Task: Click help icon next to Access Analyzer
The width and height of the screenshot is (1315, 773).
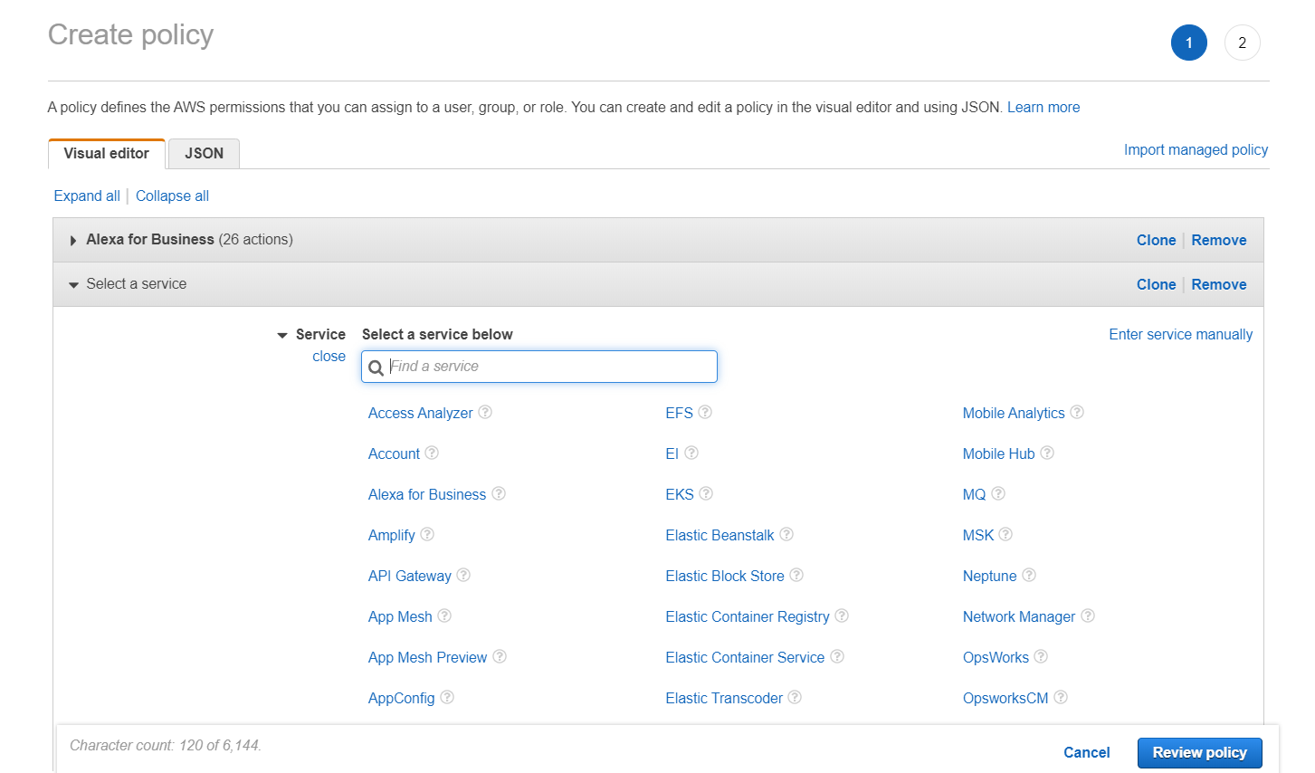Action: point(485,412)
